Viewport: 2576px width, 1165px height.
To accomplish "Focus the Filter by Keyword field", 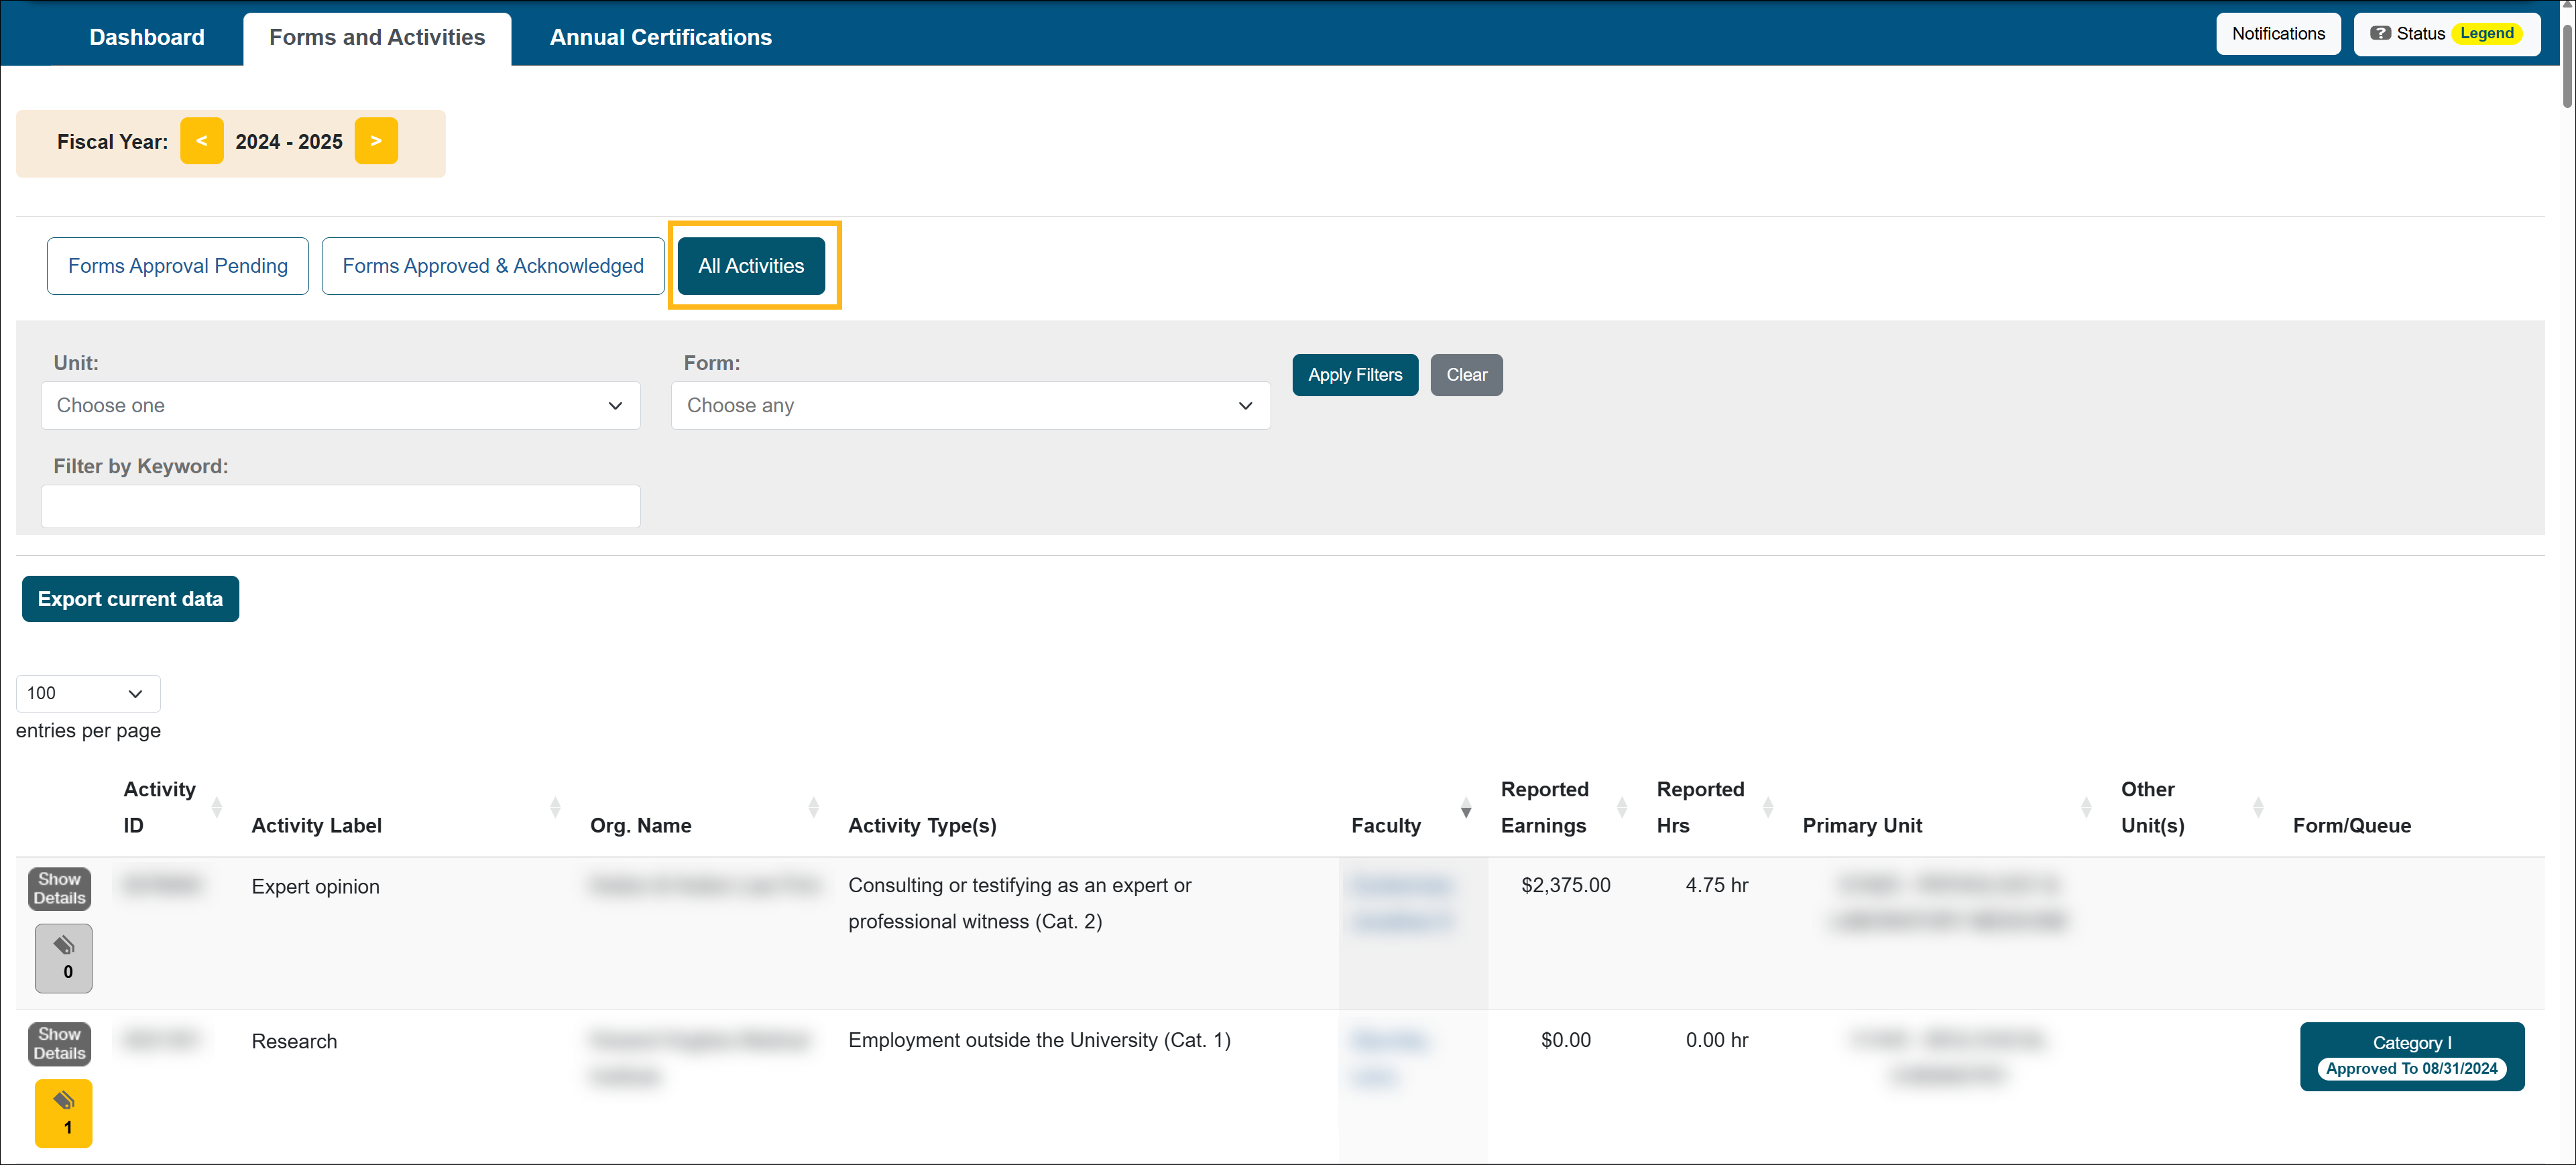I will point(340,506).
